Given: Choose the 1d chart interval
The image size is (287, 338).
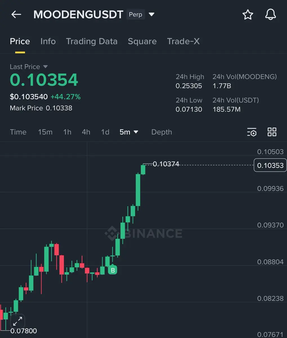Looking at the screenshot, I should tap(105, 132).
